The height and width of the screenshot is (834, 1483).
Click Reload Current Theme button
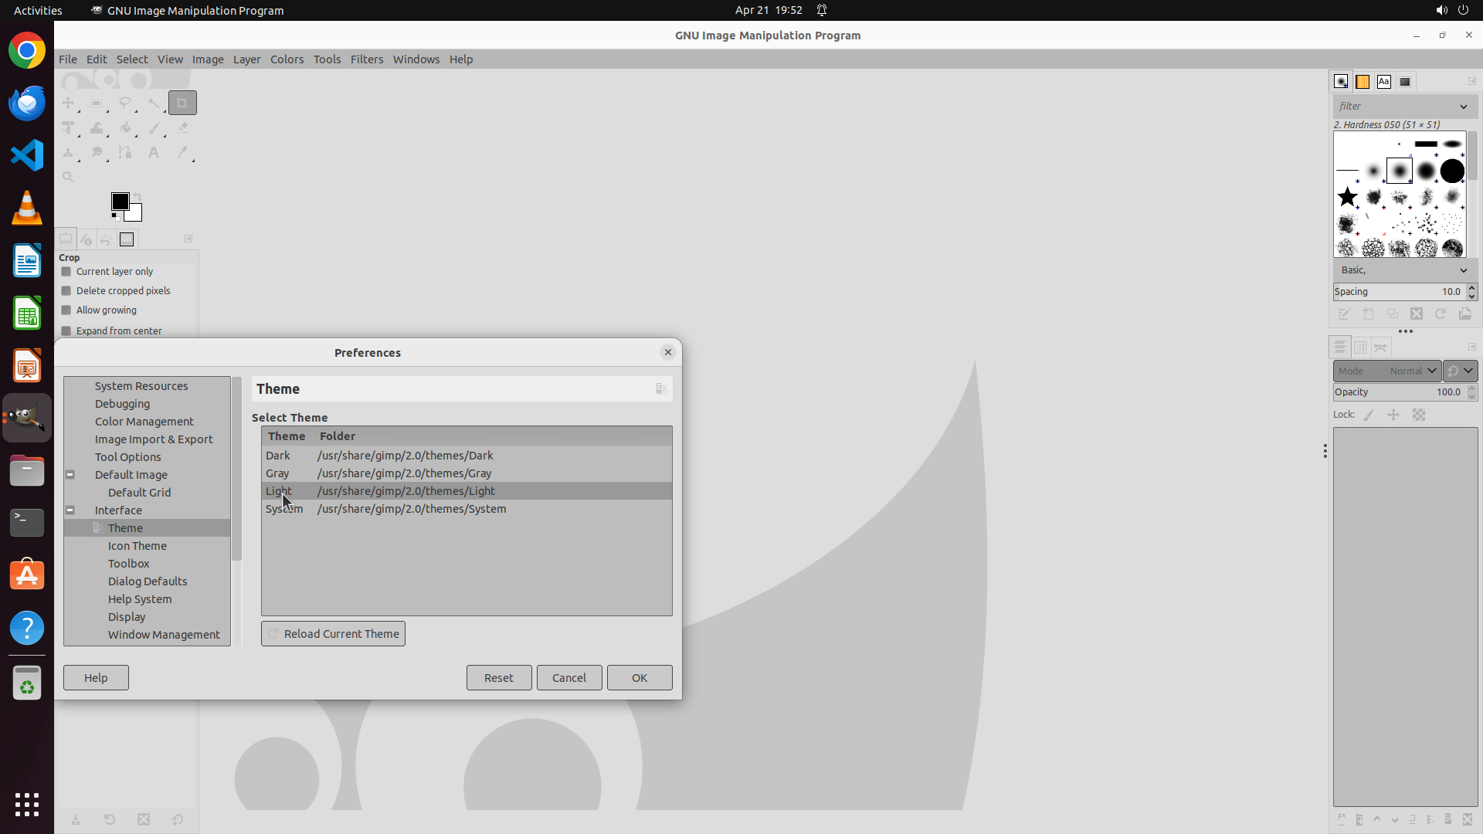point(333,634)
